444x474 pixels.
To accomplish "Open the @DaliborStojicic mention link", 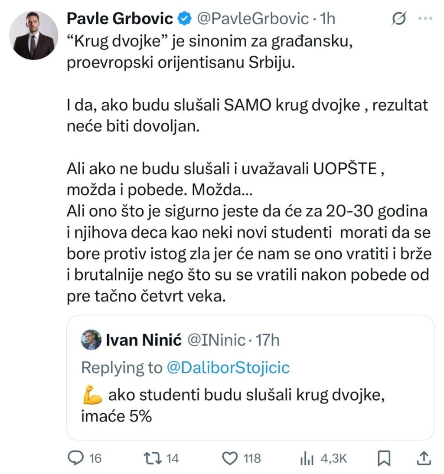I will 228,368.
